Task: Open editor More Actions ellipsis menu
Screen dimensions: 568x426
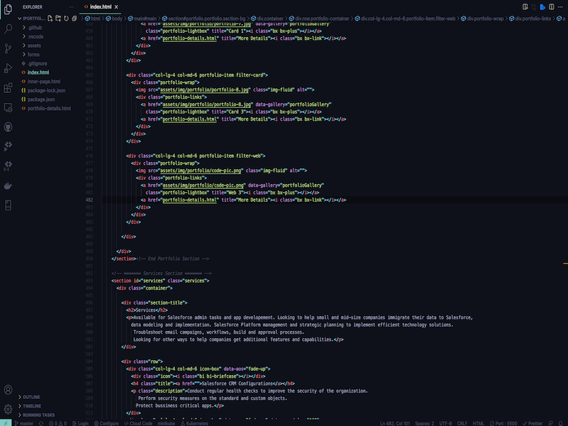Action: (x=560, y=7)
